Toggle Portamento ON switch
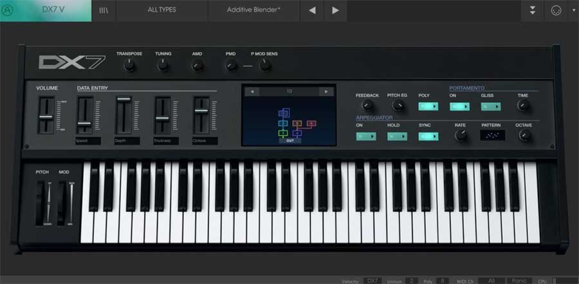 [460, 107]
